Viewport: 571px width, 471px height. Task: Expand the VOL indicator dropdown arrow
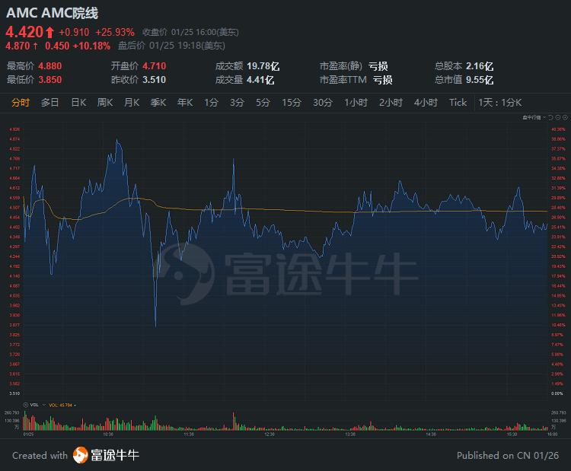click(x=44, y=405)
